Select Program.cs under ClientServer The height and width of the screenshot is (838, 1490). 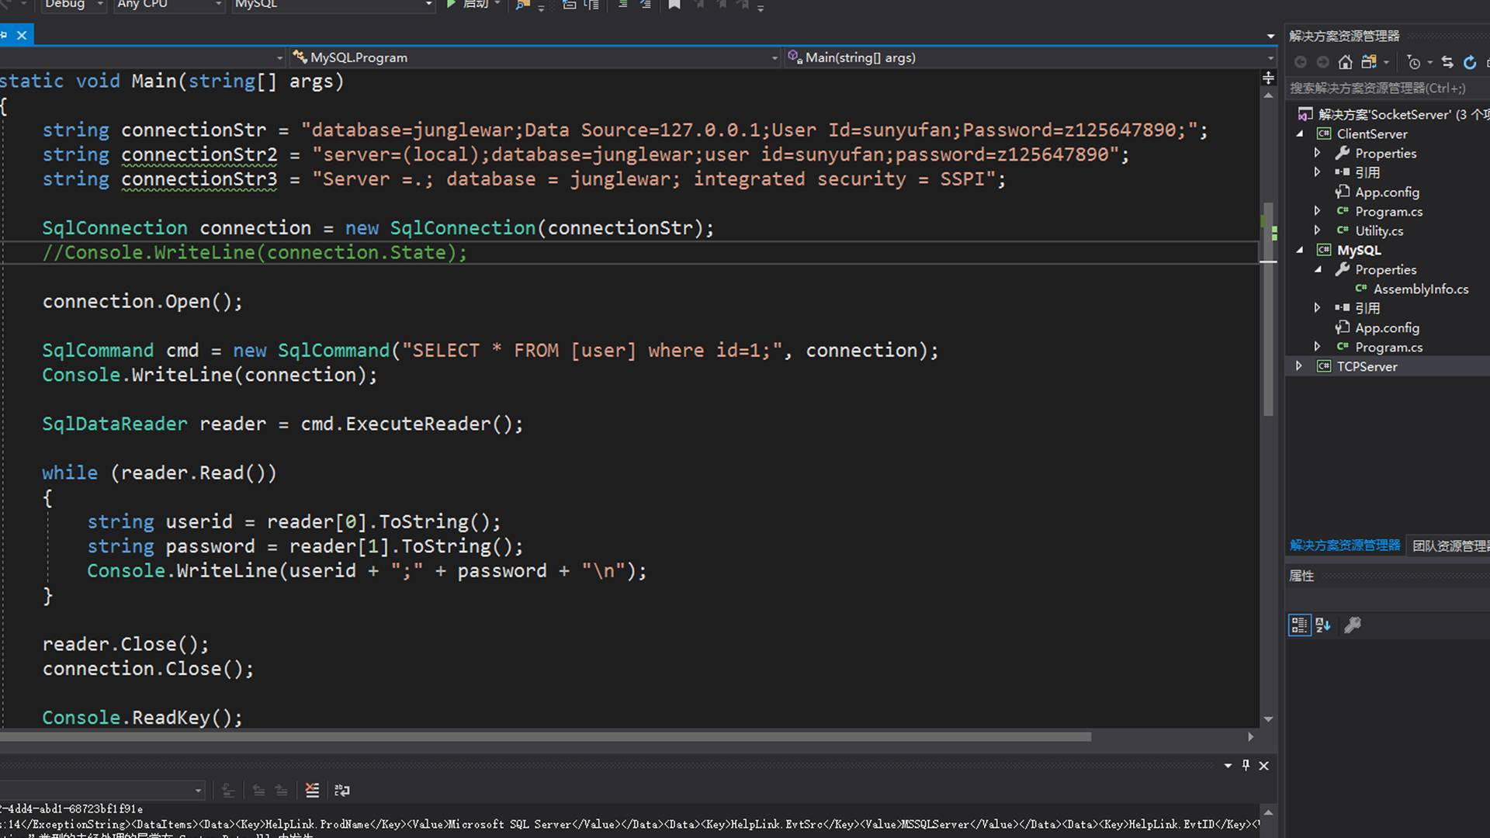1388,211
